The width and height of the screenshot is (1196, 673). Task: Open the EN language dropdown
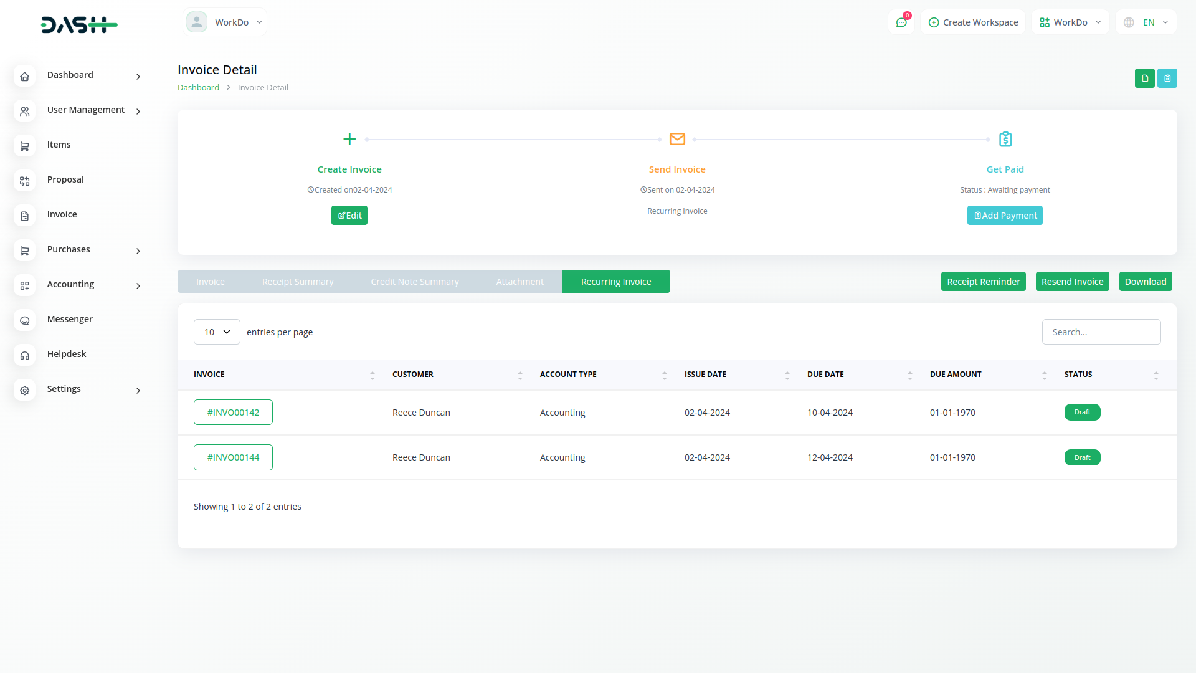click(x=1147, y=22)
